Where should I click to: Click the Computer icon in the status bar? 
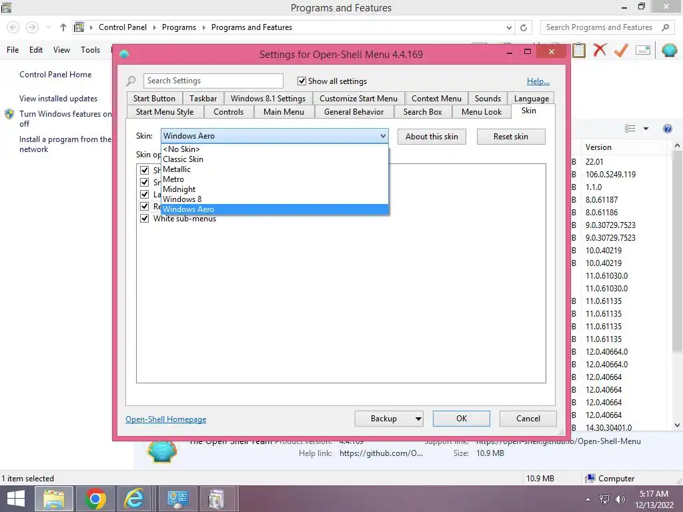coord(590,479)
